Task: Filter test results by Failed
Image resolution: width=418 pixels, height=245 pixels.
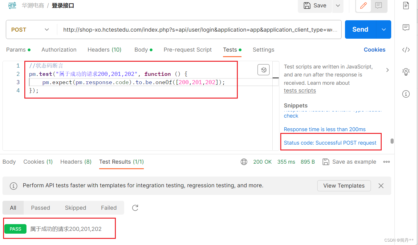Action: point(109,208)
